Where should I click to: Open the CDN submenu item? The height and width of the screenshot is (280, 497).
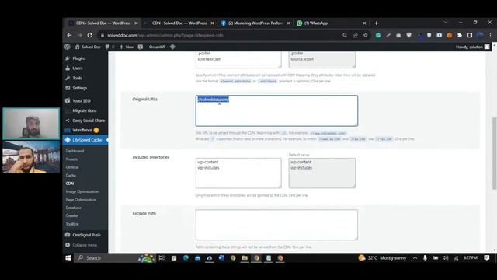[70, 184]
